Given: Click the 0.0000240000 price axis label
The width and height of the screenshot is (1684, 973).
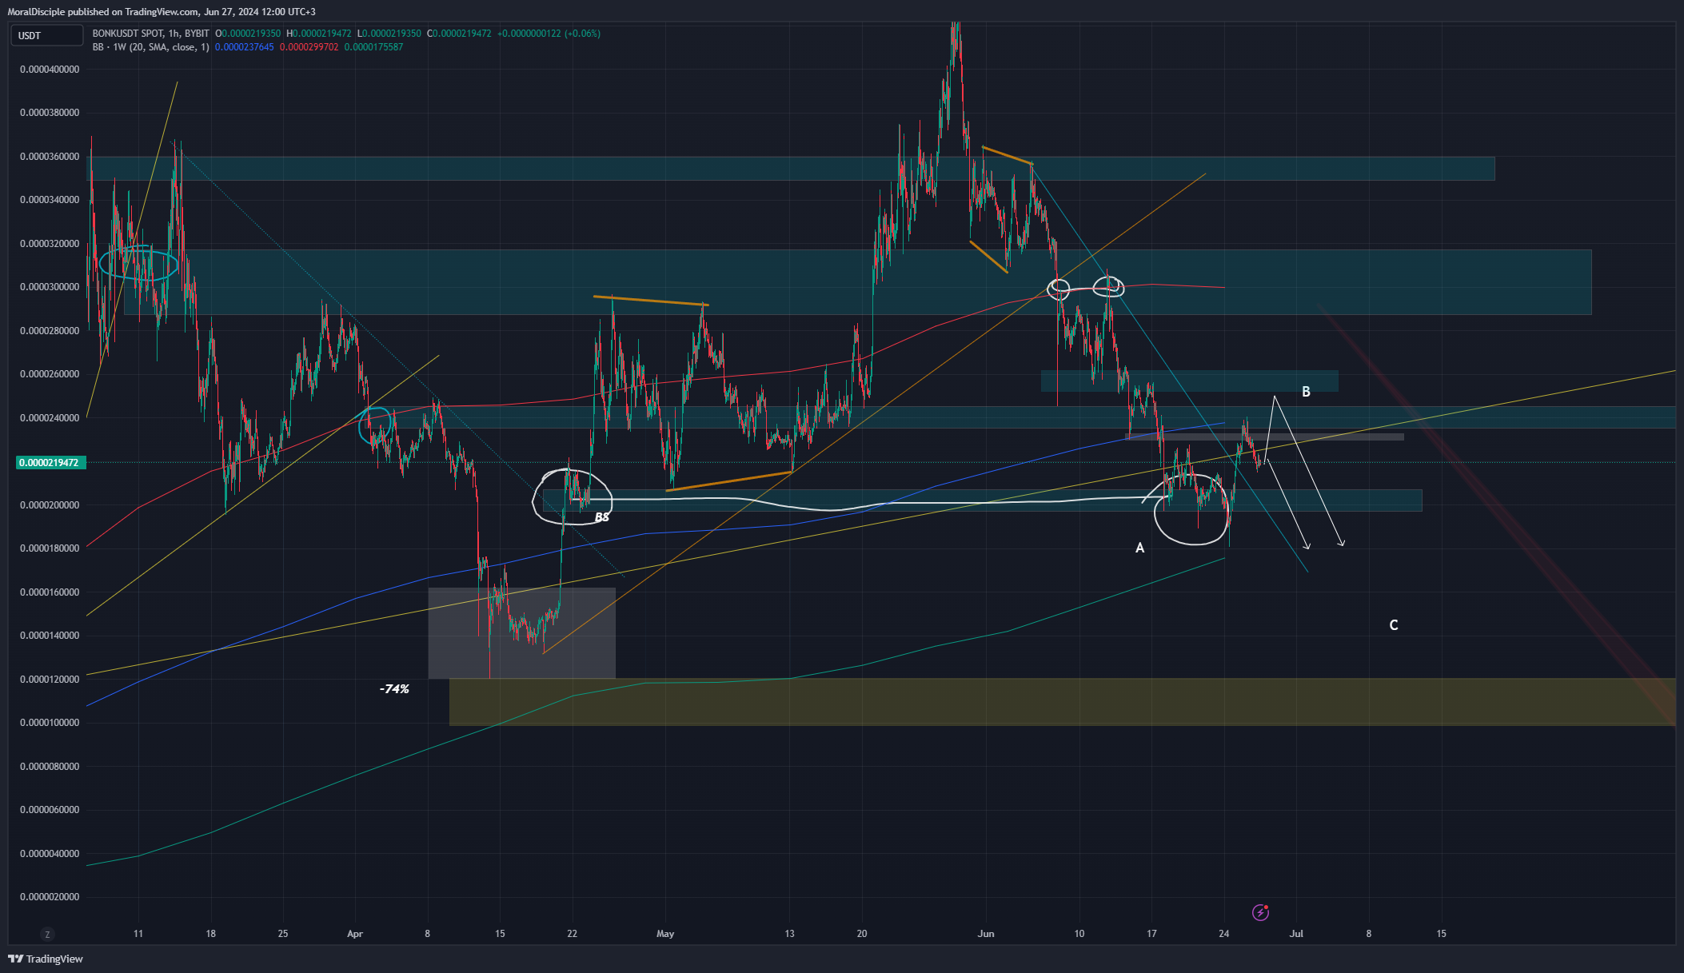Looking at the screenshot, I should (50, 418).
